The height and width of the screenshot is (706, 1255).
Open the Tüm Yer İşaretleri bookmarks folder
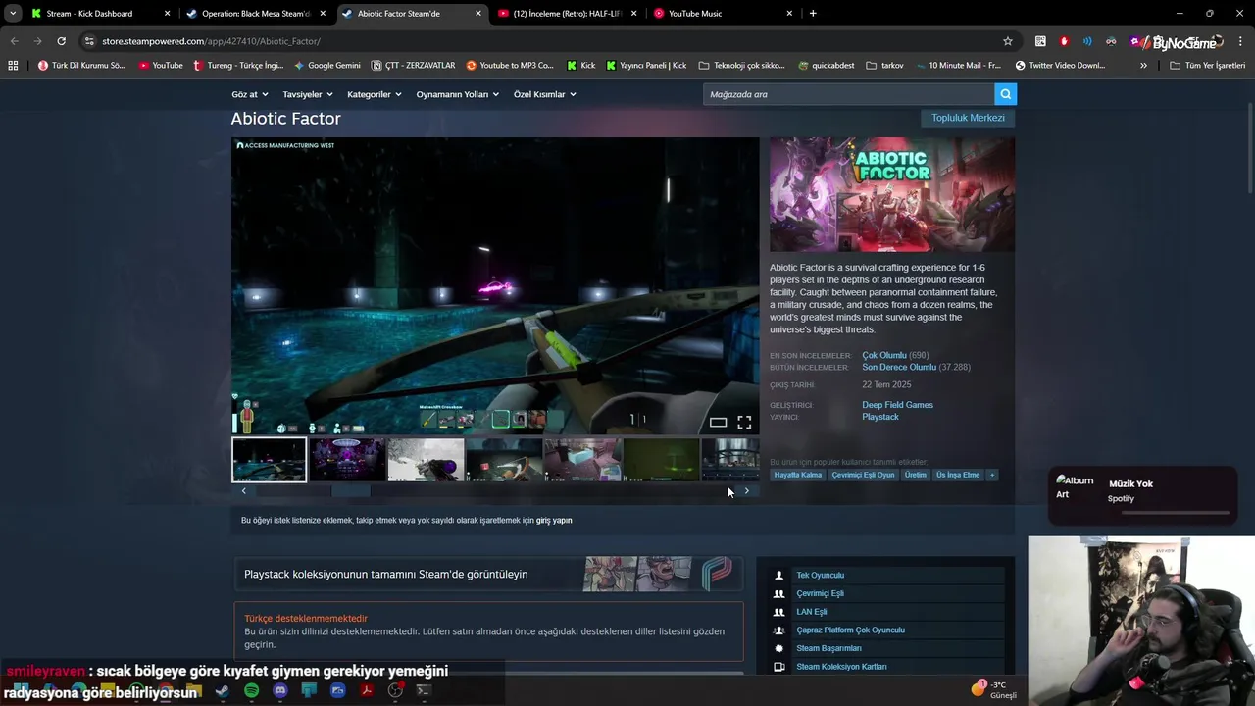pyautogui.click(x=1208, y=66)
